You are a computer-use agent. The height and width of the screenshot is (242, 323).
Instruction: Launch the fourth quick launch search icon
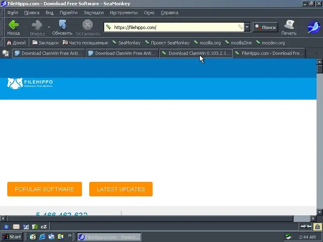[61, 237]
